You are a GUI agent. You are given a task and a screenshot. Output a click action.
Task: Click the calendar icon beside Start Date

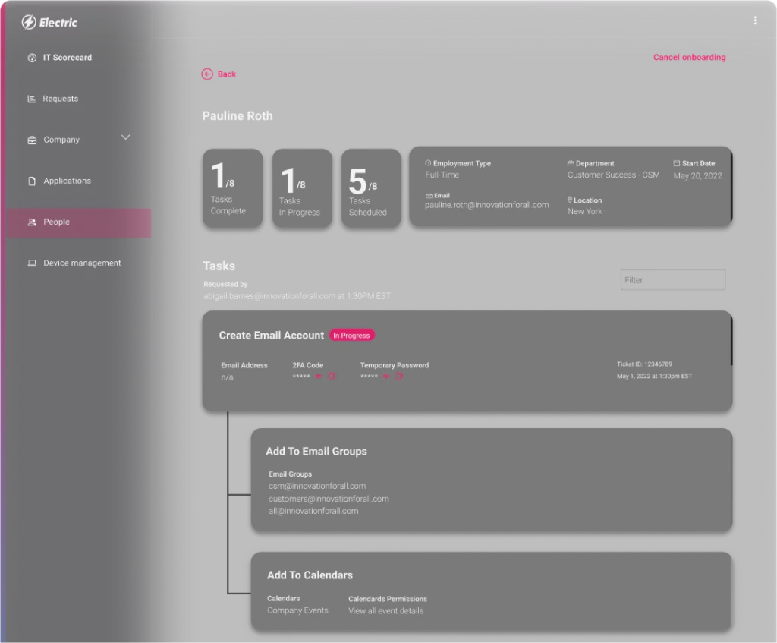[675, 163]
